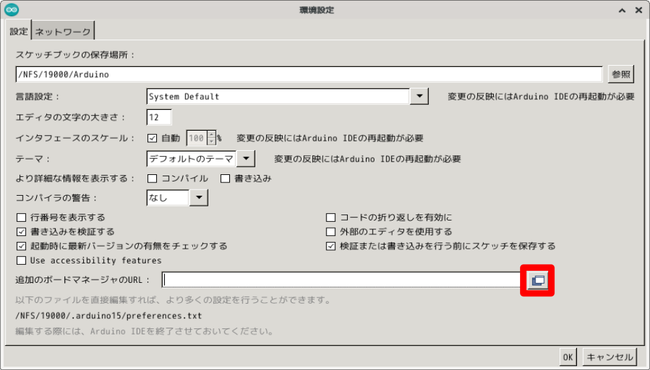Increase the interface scale spinner value
The image size is (650, 370).
click(211, 135)
